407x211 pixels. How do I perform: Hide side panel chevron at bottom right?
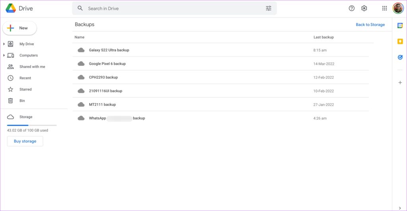tap(400, 208)
